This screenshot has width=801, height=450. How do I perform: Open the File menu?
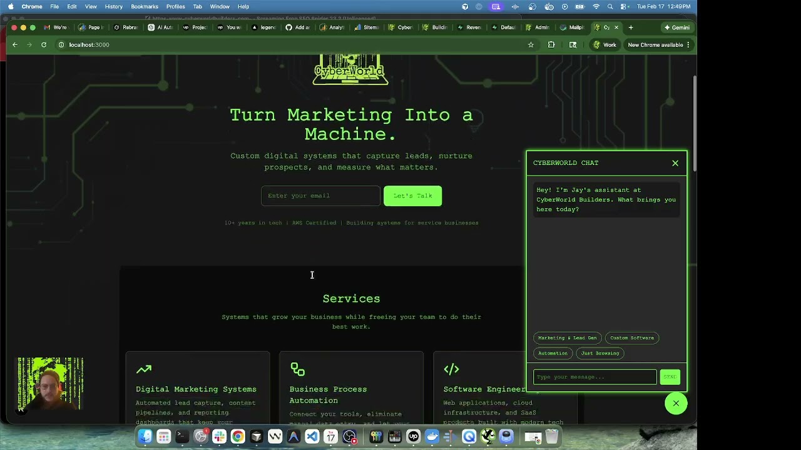(54, 6)
